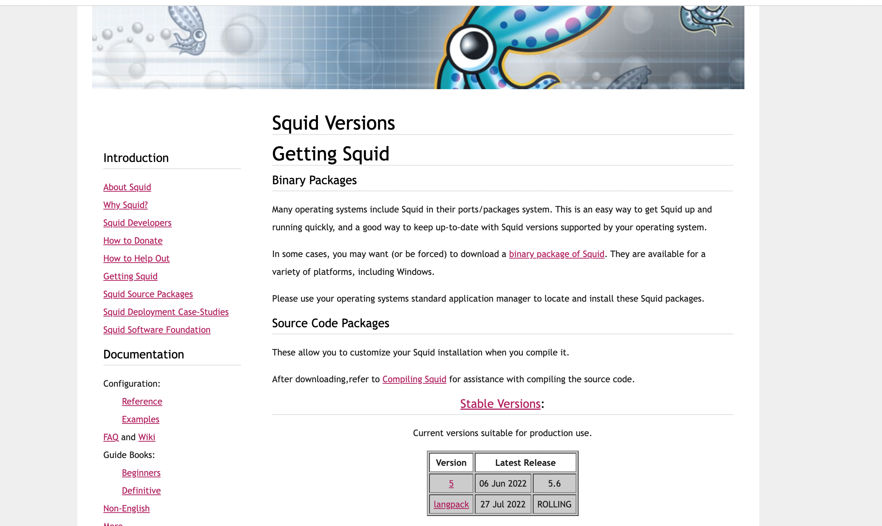Viewport: 882px width, 526px height.
Task: Open the Compiling Squid link
Action: point(414,379)
